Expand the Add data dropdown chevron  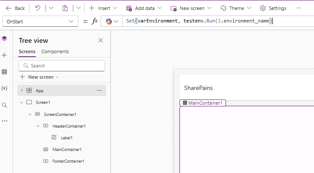click(160, 8)
